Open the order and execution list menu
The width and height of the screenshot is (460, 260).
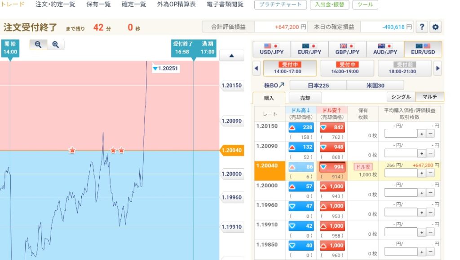pyautogui.click(x=55, y=4)
